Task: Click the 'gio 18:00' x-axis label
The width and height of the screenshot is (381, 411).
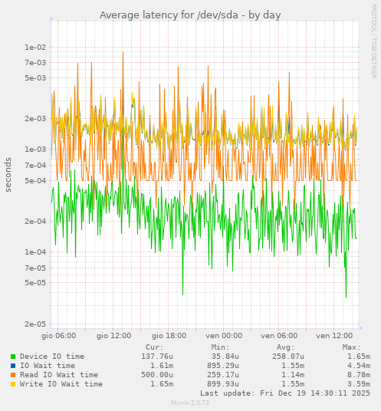Action: [x=169, y=336]
